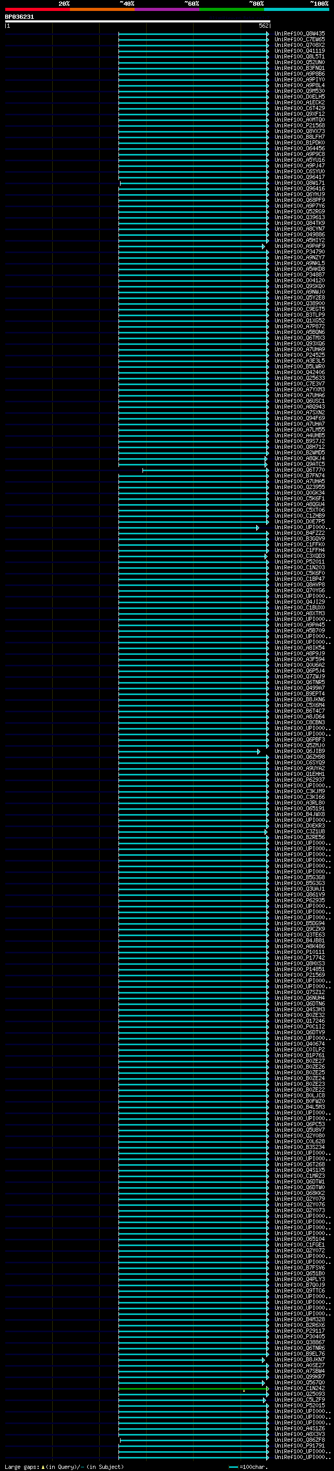
Task: Click green alignment bar of UniRef100_C1N242
Action: pos(194,1388)
